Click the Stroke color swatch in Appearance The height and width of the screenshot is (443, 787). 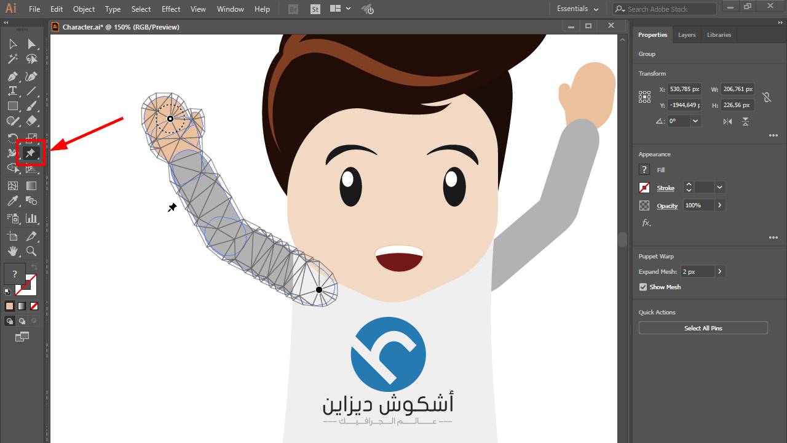click(644, 188)
